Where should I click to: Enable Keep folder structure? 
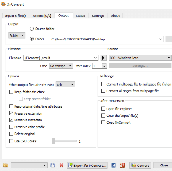(11, 92)
